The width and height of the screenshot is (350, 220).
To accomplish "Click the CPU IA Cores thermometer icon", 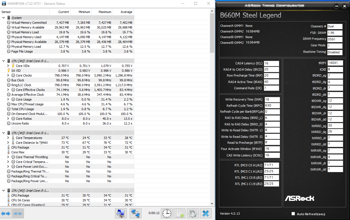I will tap(9, 200).
